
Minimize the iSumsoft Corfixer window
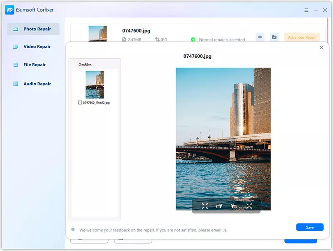point(316,10)
